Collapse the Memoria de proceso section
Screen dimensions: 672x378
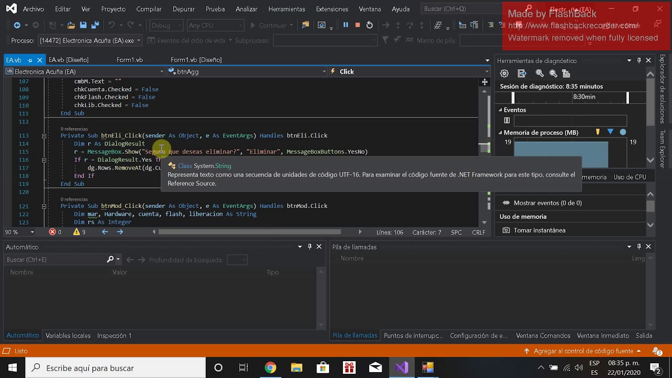coord(500,132)
